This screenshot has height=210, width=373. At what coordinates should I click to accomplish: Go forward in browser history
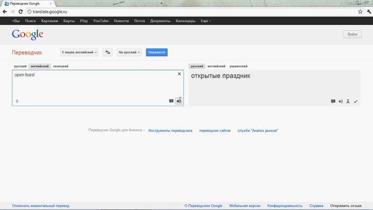(13, 12)
